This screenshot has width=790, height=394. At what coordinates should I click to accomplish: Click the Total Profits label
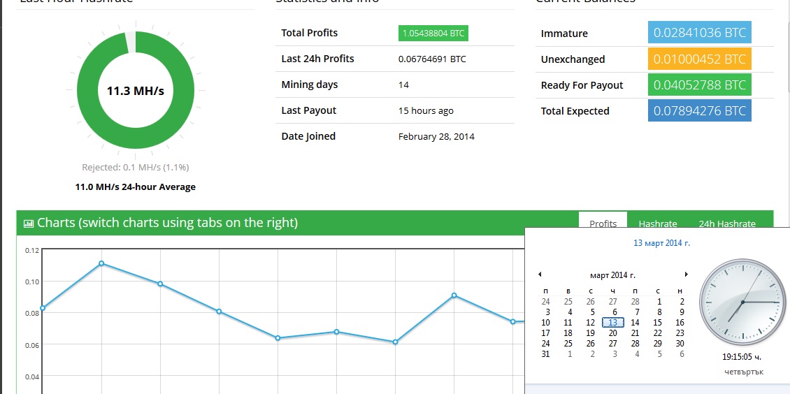[309, 33]
